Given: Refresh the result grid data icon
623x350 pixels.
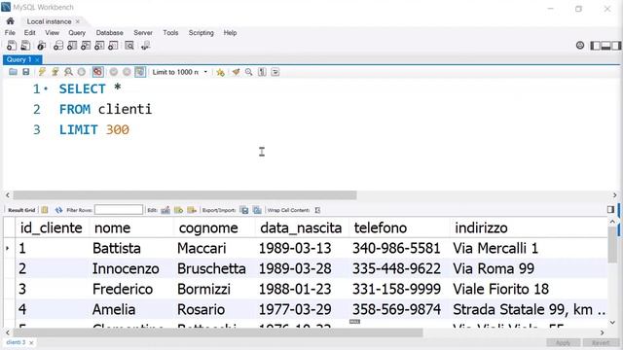Looking at the screenshot, I should 58,210.
